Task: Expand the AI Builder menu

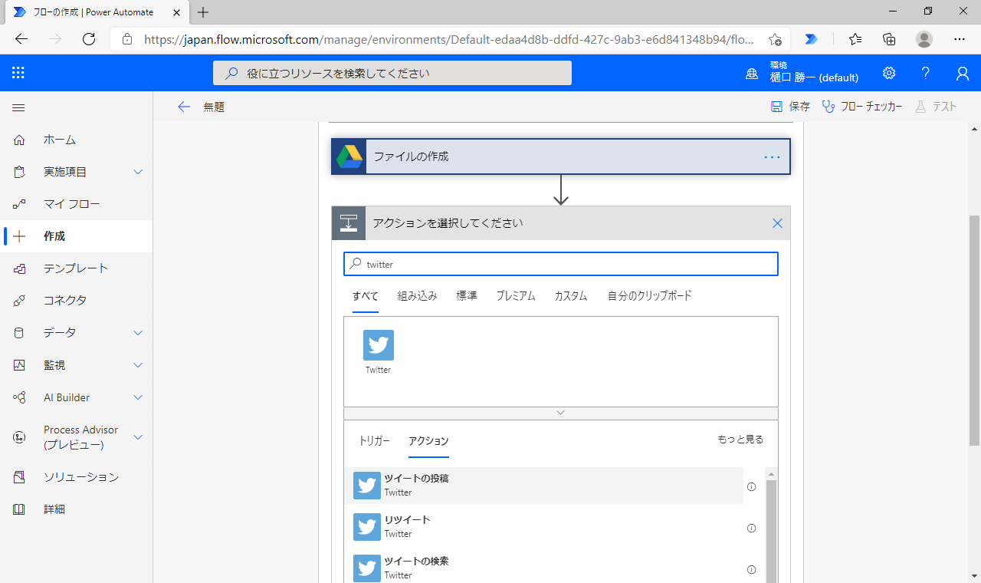Action: (x=138, y=397)
